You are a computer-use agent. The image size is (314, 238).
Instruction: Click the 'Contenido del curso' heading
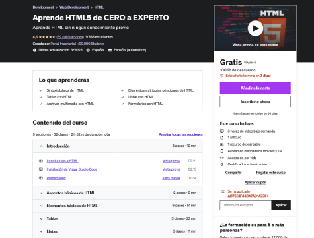60,123
